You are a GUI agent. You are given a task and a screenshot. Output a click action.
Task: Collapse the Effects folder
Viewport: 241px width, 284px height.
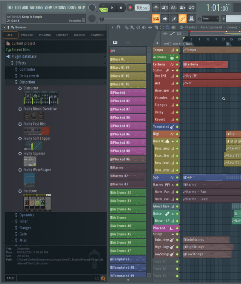coord(20,63)
